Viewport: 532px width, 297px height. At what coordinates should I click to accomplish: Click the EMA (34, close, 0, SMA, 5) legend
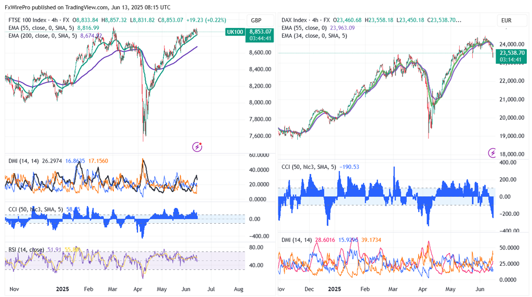314,35
